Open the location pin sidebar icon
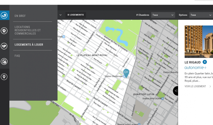This screenshot has height=125, width=213. tap(4, 77)
